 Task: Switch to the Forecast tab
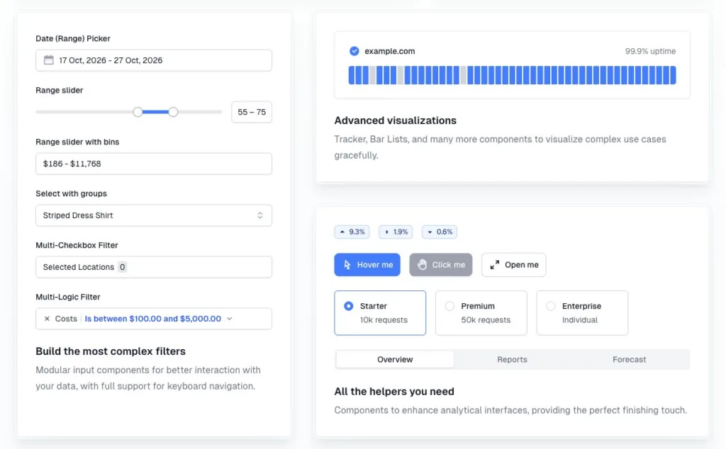(x=630, y=359)
